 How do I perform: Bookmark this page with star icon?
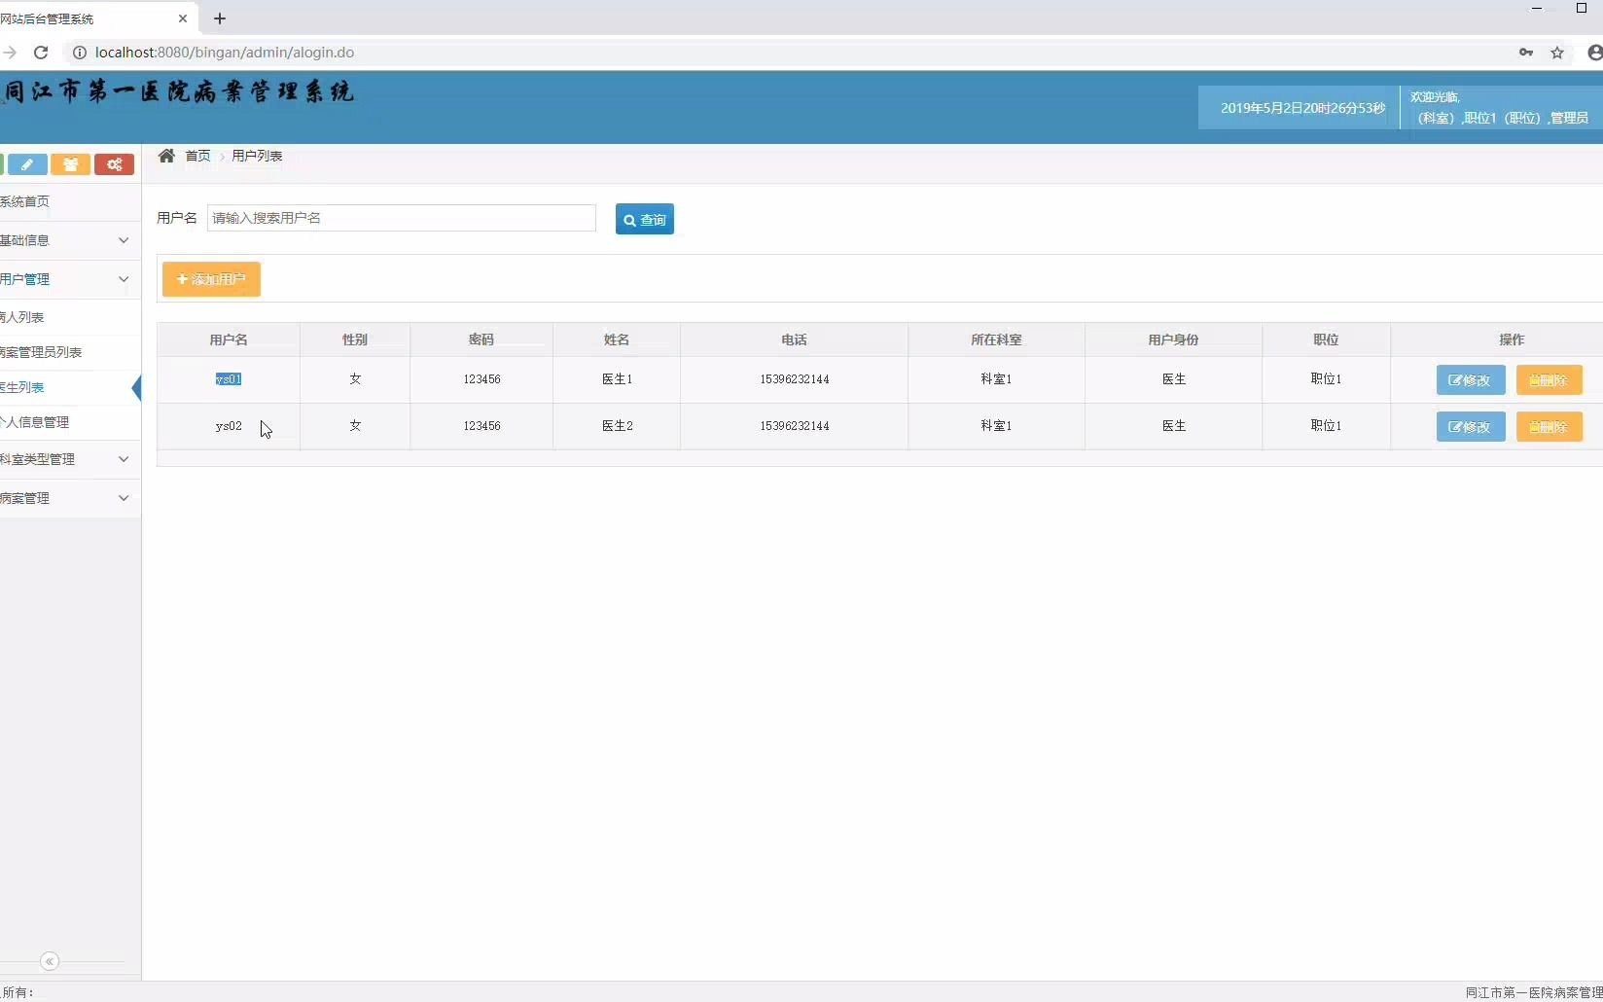point(1557,53)
